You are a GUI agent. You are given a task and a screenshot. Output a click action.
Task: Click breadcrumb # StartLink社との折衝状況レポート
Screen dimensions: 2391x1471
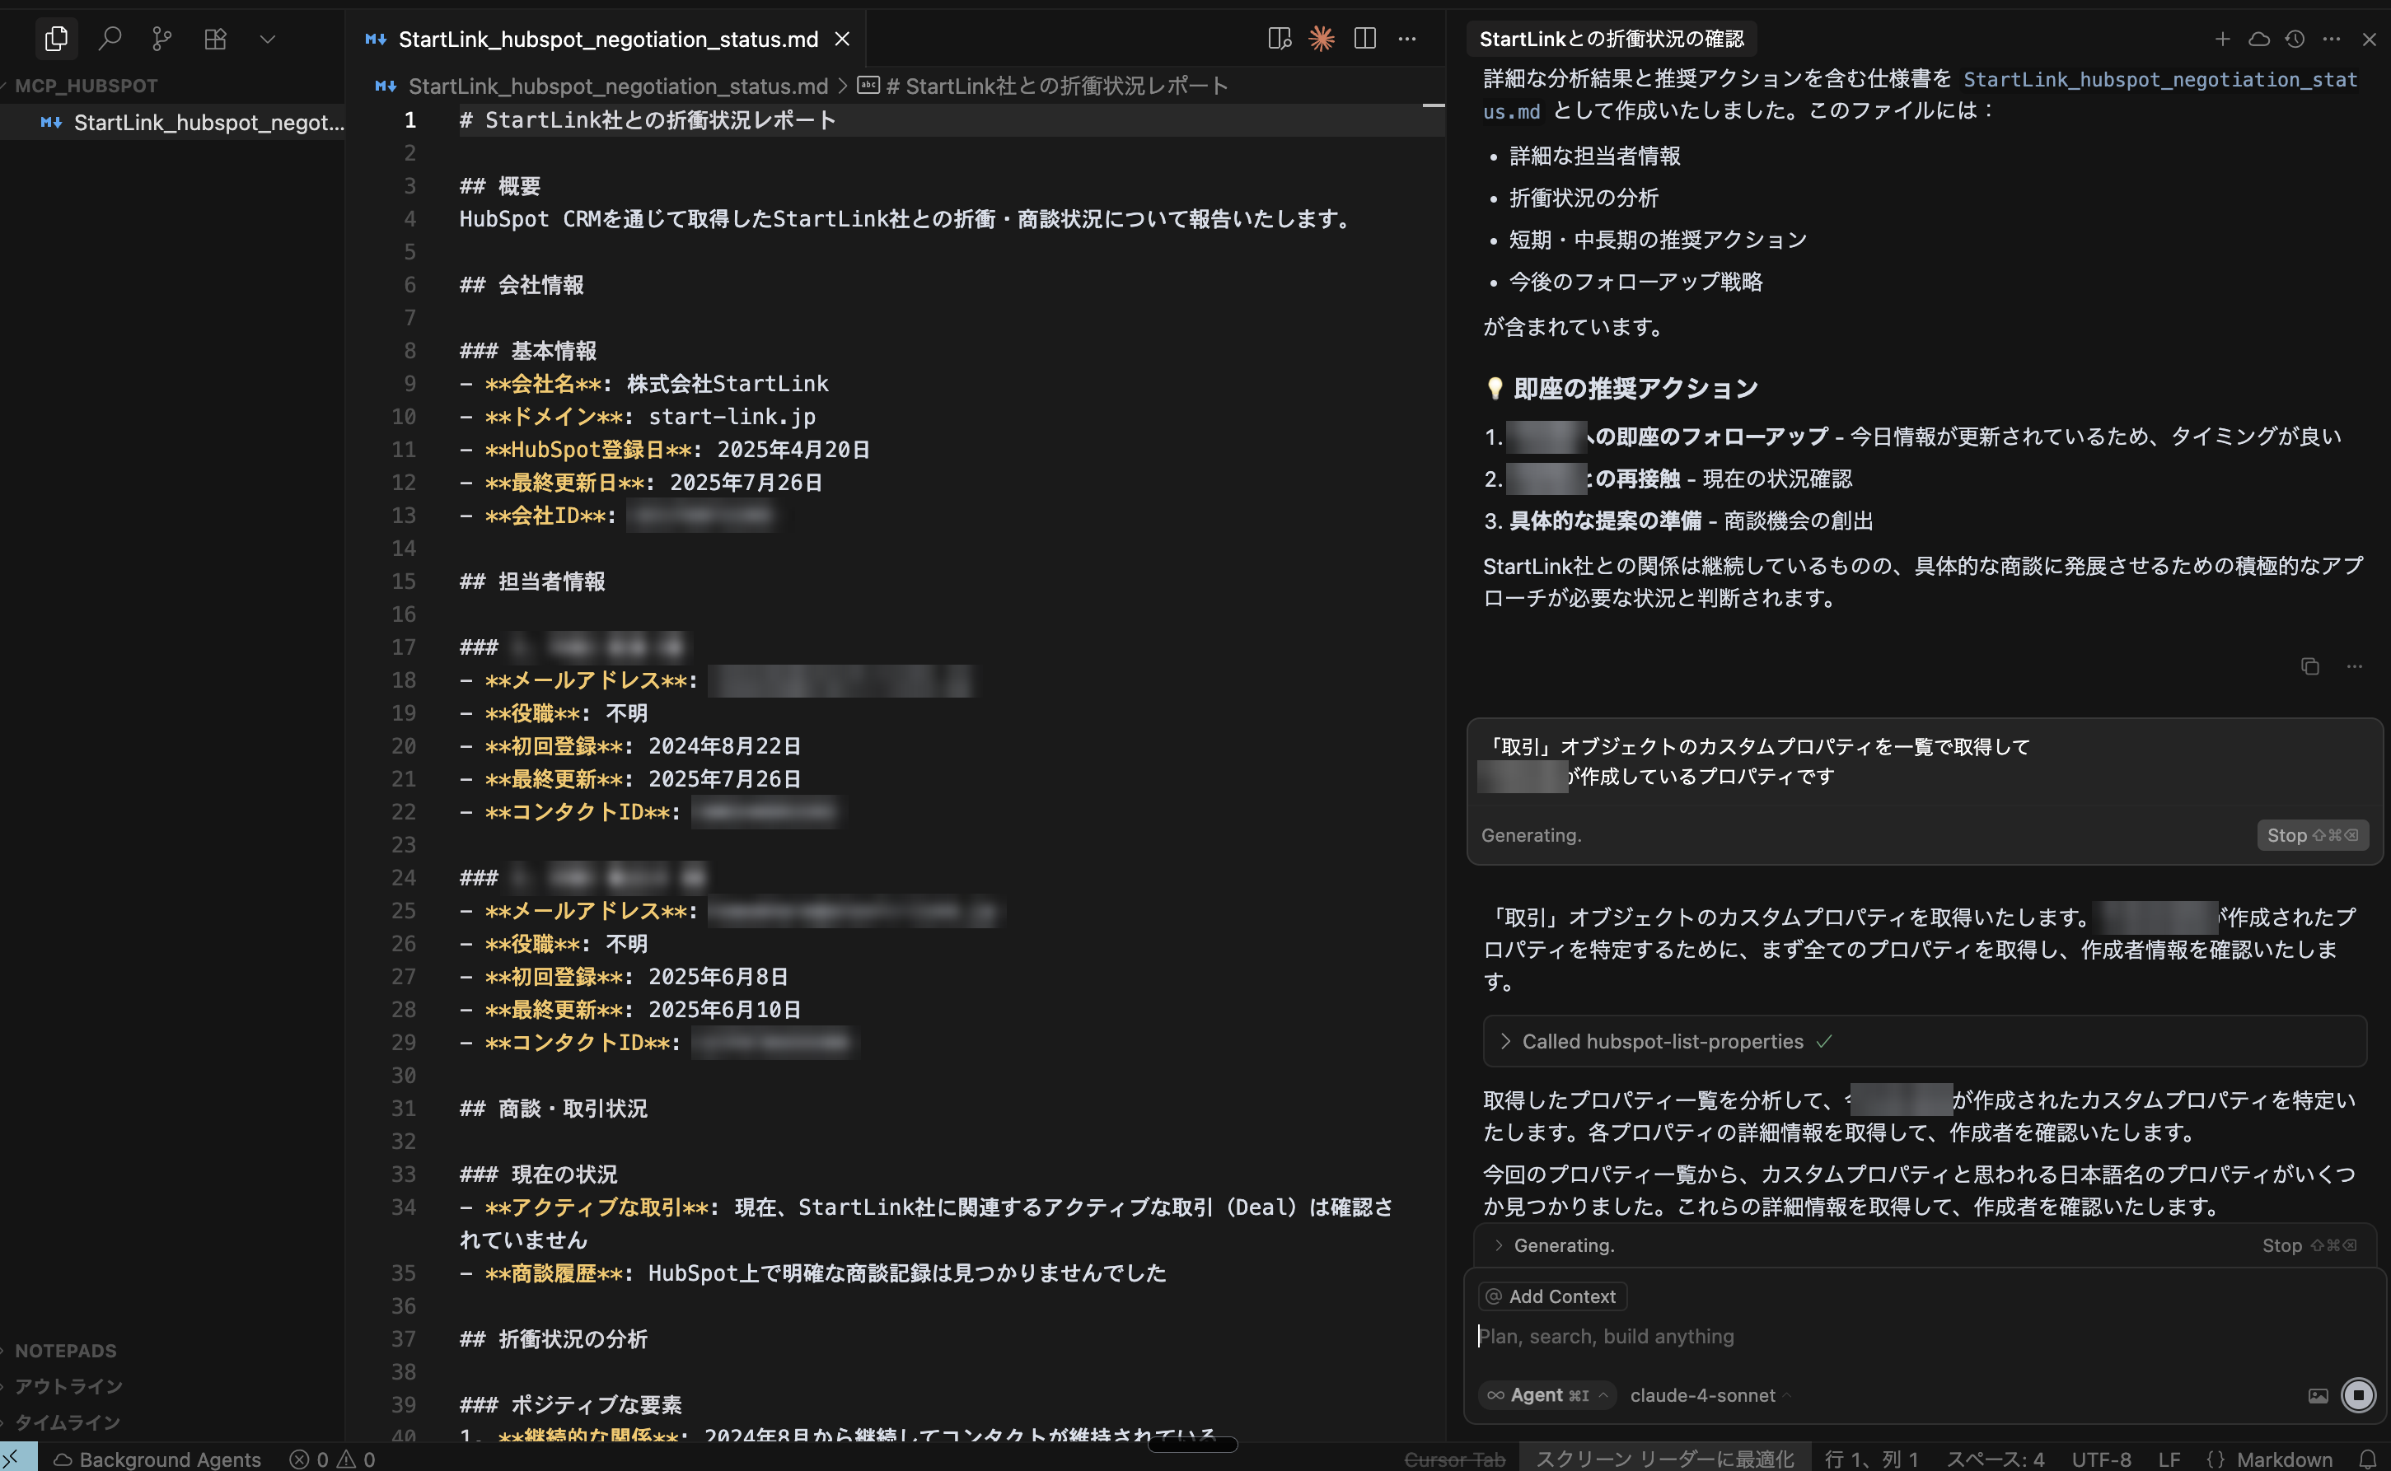1043,86
